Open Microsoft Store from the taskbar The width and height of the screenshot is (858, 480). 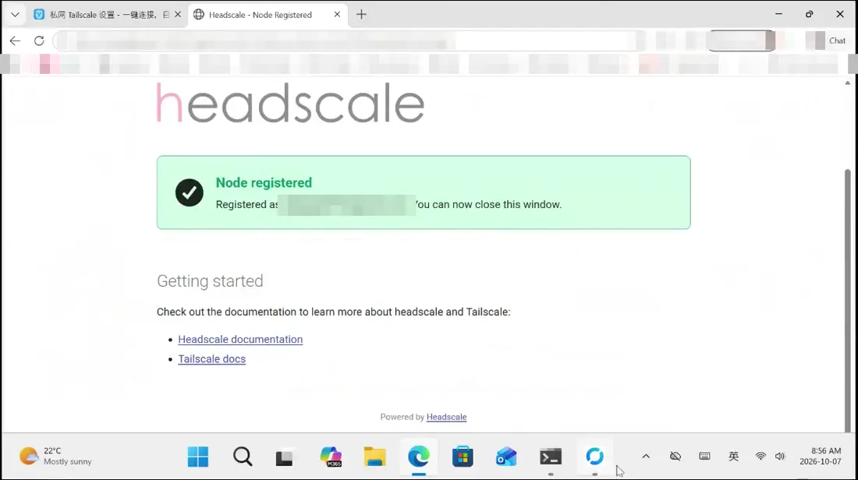pos(463,457)
